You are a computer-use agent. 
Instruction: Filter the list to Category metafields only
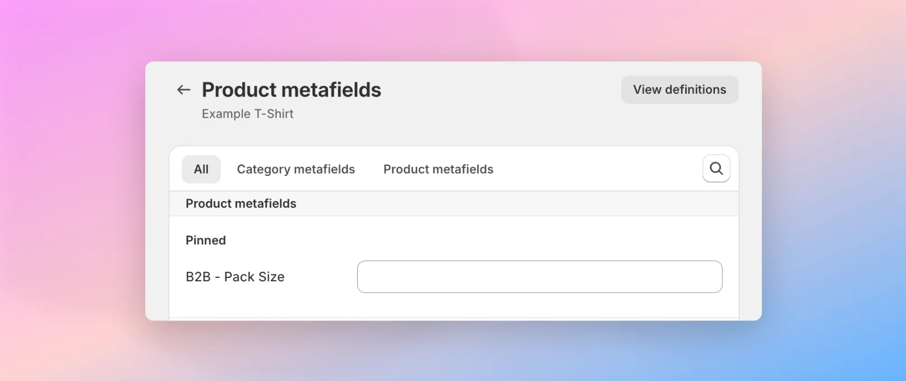coord(296,169)
